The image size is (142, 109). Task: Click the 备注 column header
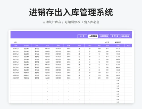[128, 46]
